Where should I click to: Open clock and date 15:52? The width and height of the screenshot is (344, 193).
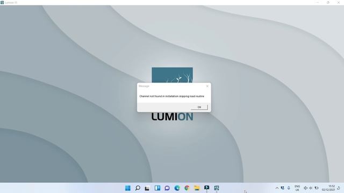point(328,188)
